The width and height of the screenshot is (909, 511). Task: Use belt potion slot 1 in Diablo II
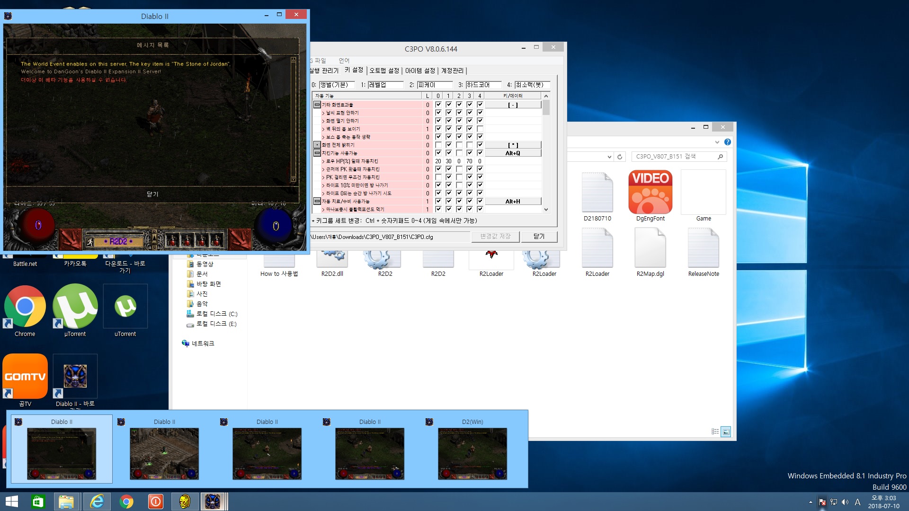click(x=172, y=240)
